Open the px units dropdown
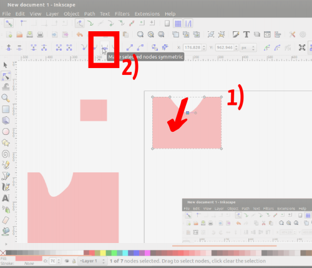312x268 pixels. [x=248, y=47]
